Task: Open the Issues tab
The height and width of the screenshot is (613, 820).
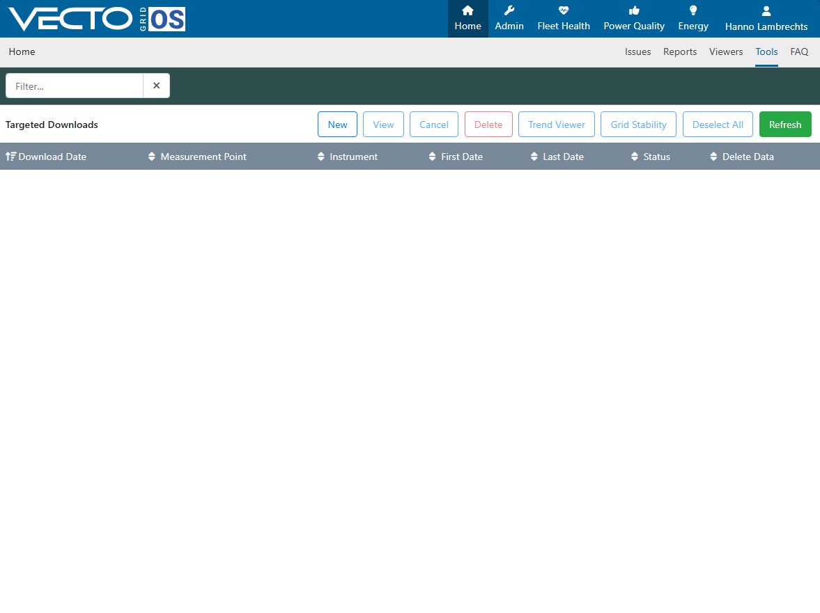Action: point(637,51)
